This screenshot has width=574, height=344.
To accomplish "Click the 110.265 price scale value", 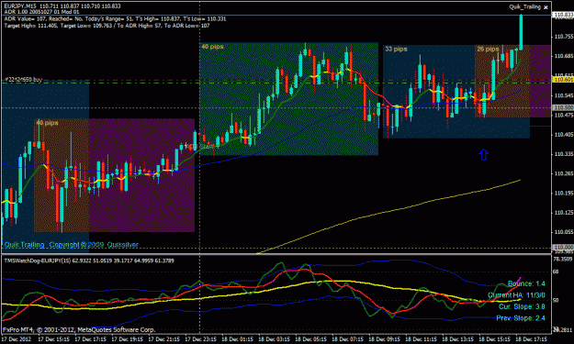I will point(564,173).
